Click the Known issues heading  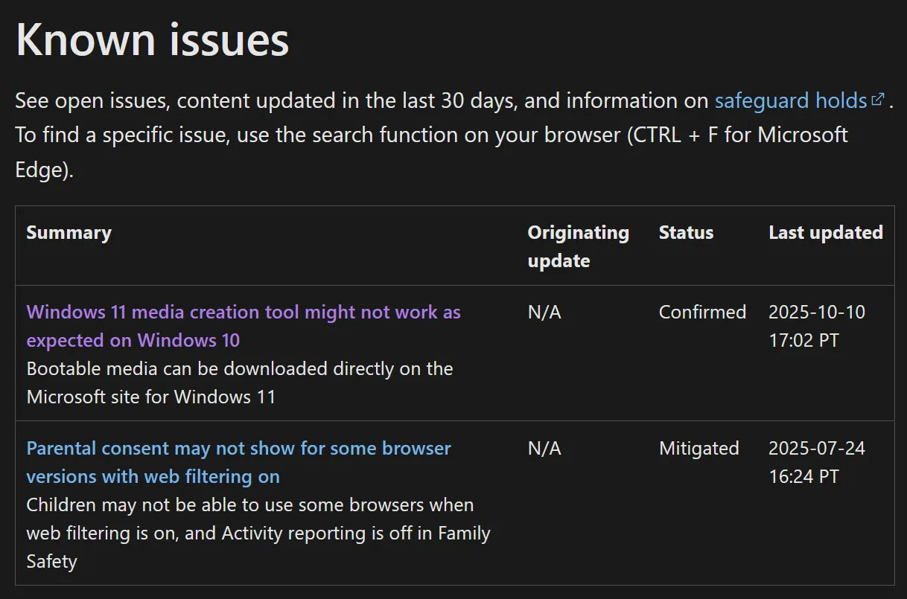click(153, 39)
